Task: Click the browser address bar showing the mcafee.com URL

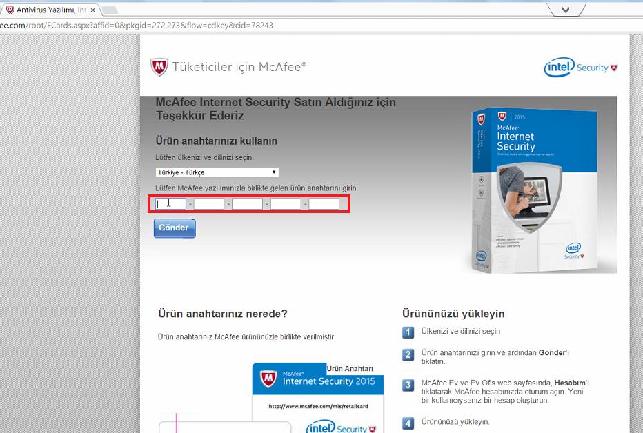Action: coord(138,24)
